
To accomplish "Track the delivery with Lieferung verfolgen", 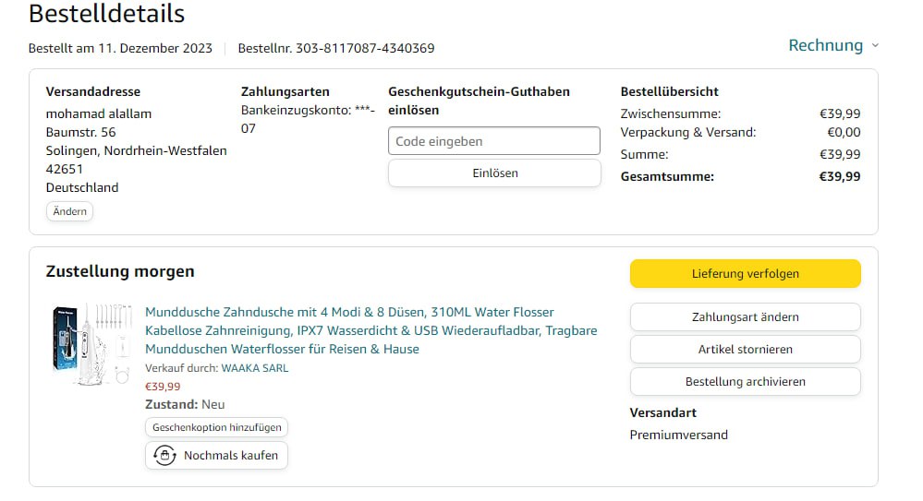I will tap(745, 273).
